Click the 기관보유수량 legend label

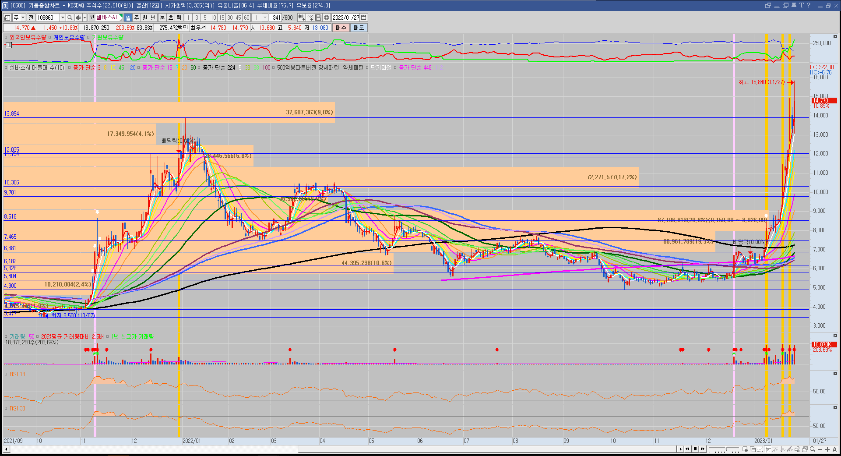[108, 37]
